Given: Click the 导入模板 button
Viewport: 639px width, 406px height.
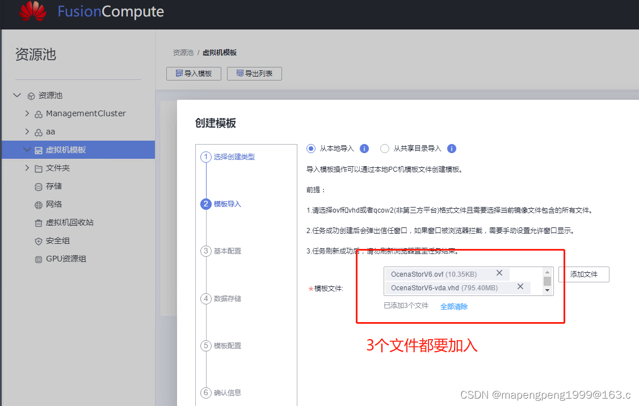Looking at the screenshot, I should 194,74.
